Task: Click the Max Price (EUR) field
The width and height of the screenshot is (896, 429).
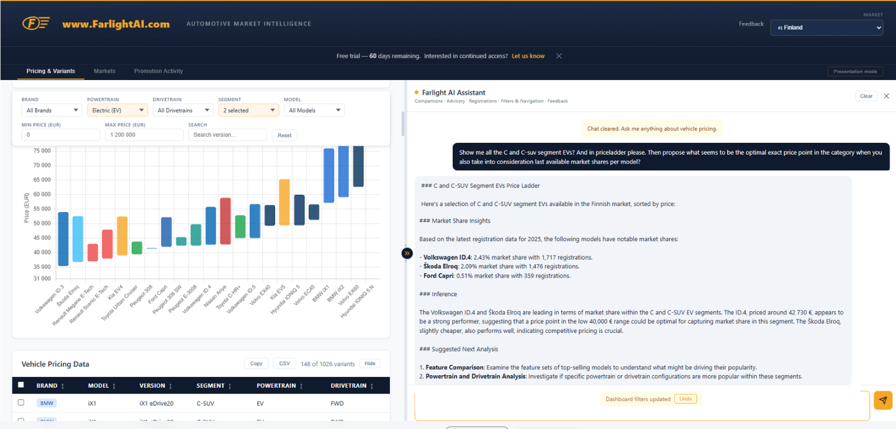Action: [x=144, y=135]
